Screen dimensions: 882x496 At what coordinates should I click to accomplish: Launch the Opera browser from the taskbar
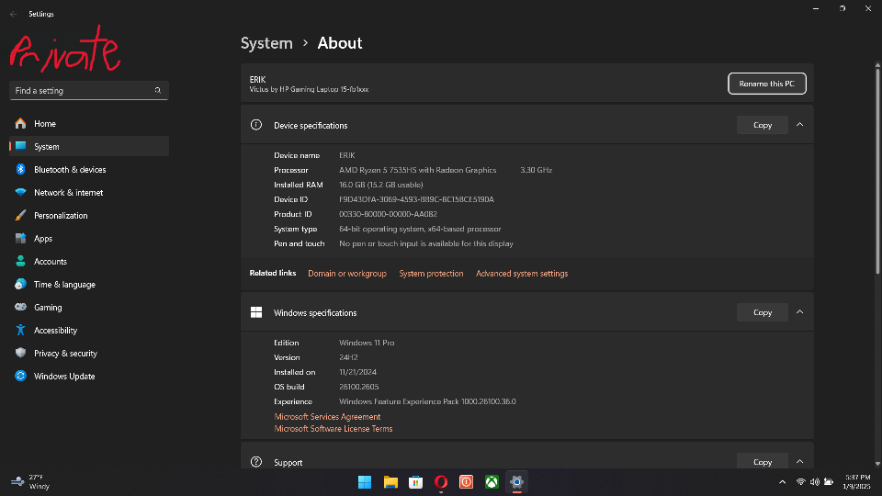(x=441, y=482)
